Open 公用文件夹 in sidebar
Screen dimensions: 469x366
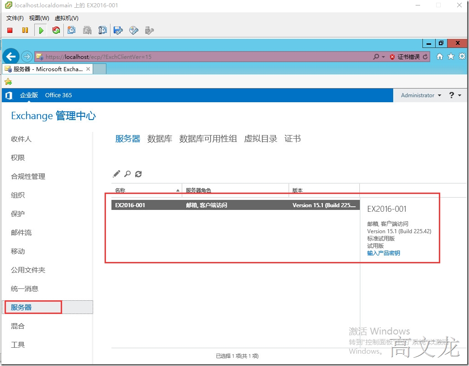[x=28, y=270]
